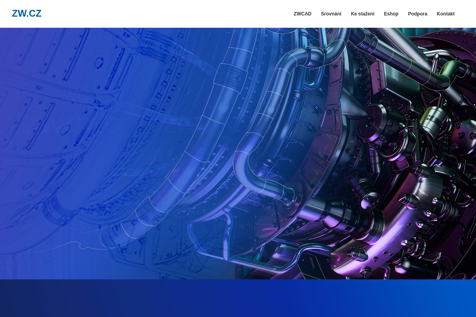476x317 pixels.
Task: Navigate to ZWCAD product information
Action: point(302,14)
